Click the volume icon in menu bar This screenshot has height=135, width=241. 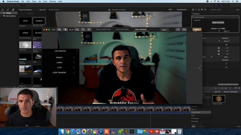tap(218, 1)
